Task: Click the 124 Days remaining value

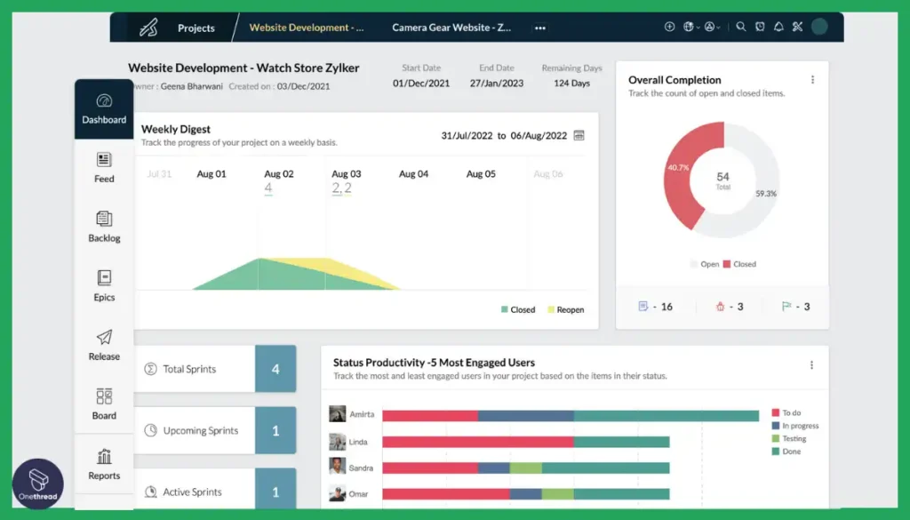Action: [x=571, y=83]
